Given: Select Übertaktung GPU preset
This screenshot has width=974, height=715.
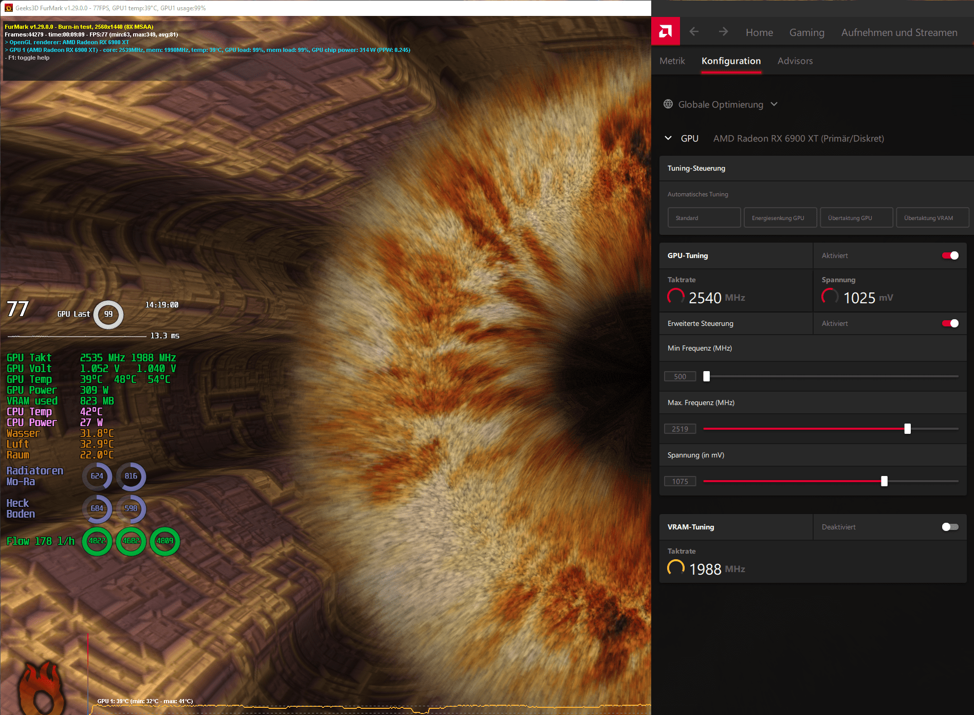Looking at the screenshot, I should (856, 217).
